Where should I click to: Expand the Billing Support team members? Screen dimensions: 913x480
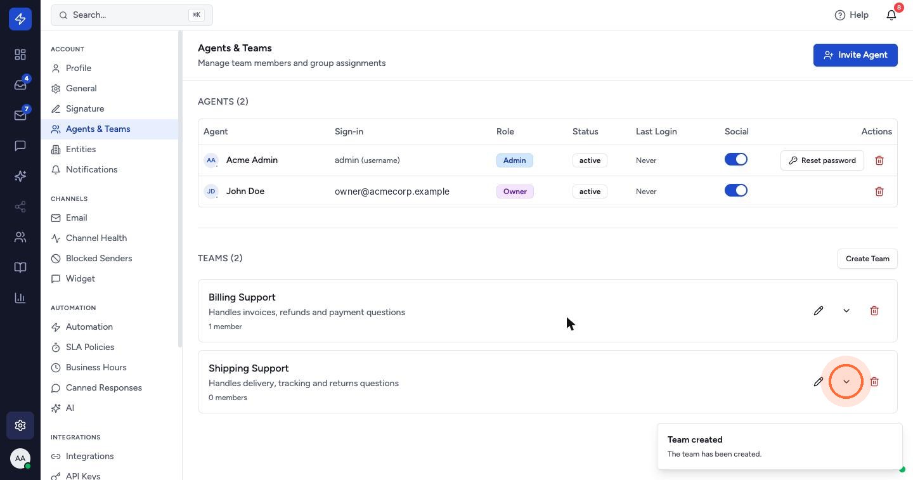846,311
